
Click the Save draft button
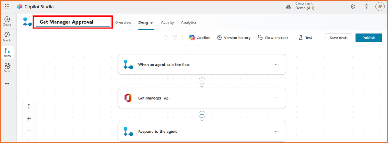point(338,38)
